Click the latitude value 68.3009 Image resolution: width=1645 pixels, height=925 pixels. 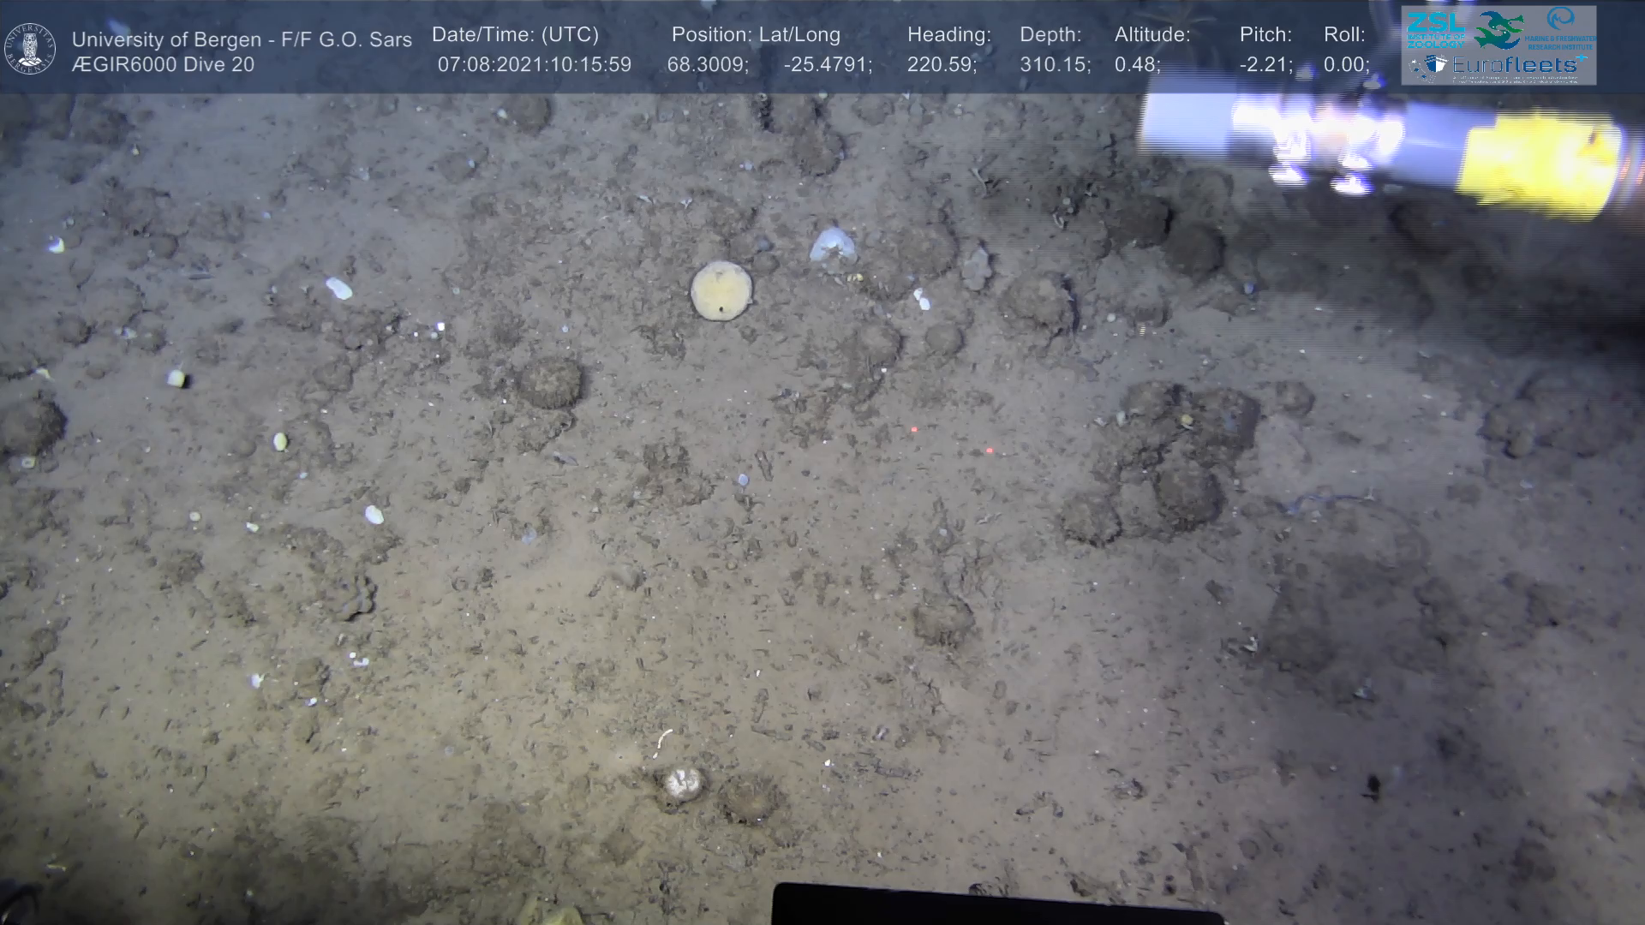click(706, 65)
